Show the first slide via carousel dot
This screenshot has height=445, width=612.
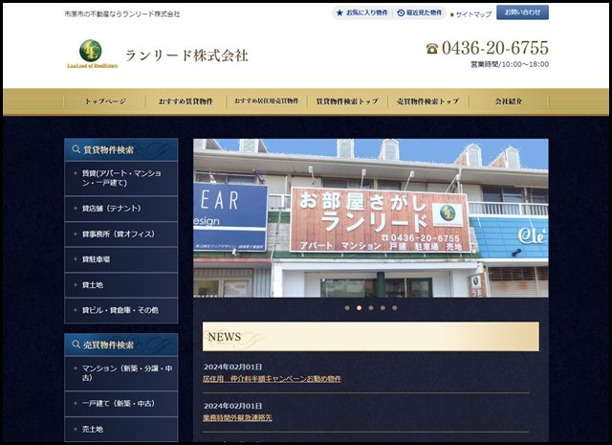coord(347,308)
